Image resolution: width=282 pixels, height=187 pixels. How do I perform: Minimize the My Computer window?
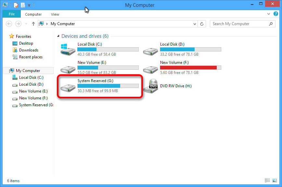pos(252,4)
